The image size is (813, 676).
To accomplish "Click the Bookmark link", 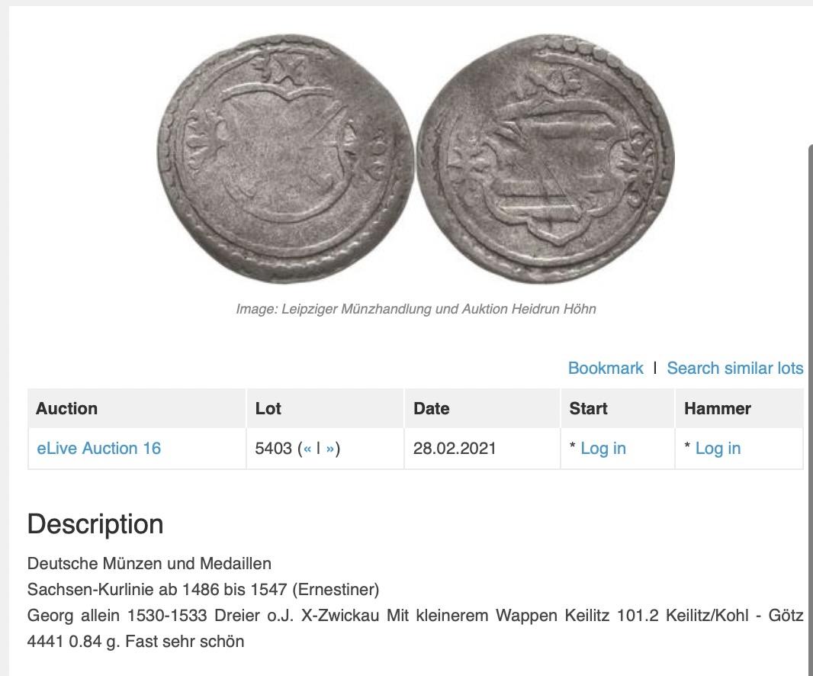I will (x=605, y=369).
